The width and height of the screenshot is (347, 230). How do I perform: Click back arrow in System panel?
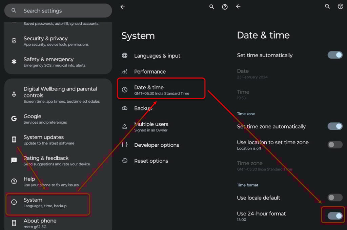[123, 7]
